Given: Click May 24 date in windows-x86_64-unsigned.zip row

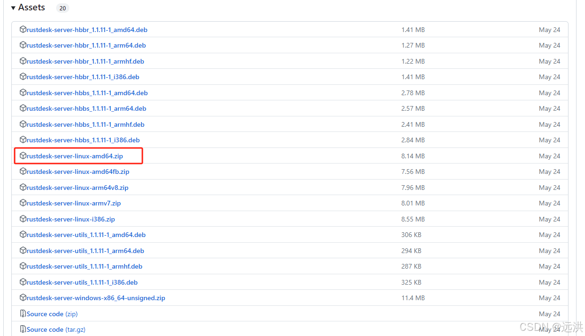Looking at the screenshot, I should (x=550, y=298).
